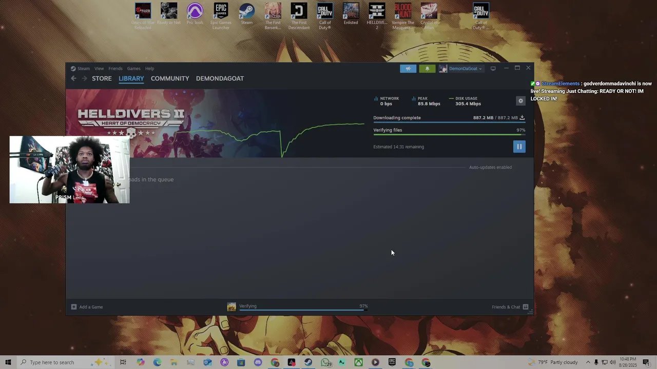Screen dimensions: 657x369
Task: Click the Windows Start button
Action: pos(8,362)
